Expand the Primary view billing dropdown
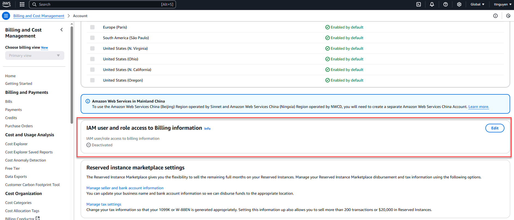Viewport: 514px width, 220px height. tap(35, 55)
